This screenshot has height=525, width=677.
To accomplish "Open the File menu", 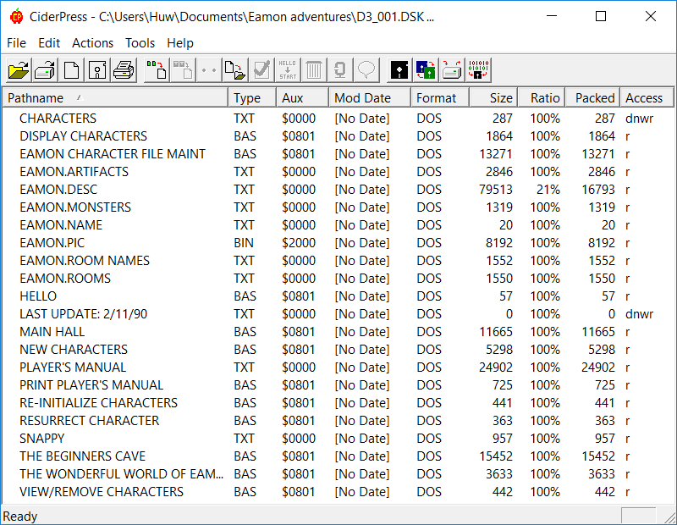I will pyautogui.click(x=16, y=43).
